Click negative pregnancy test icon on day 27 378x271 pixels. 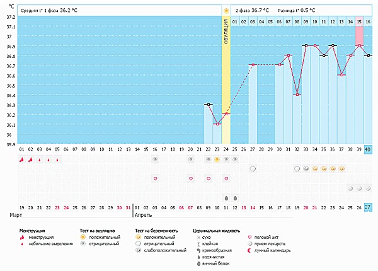(x=253, y=170)
